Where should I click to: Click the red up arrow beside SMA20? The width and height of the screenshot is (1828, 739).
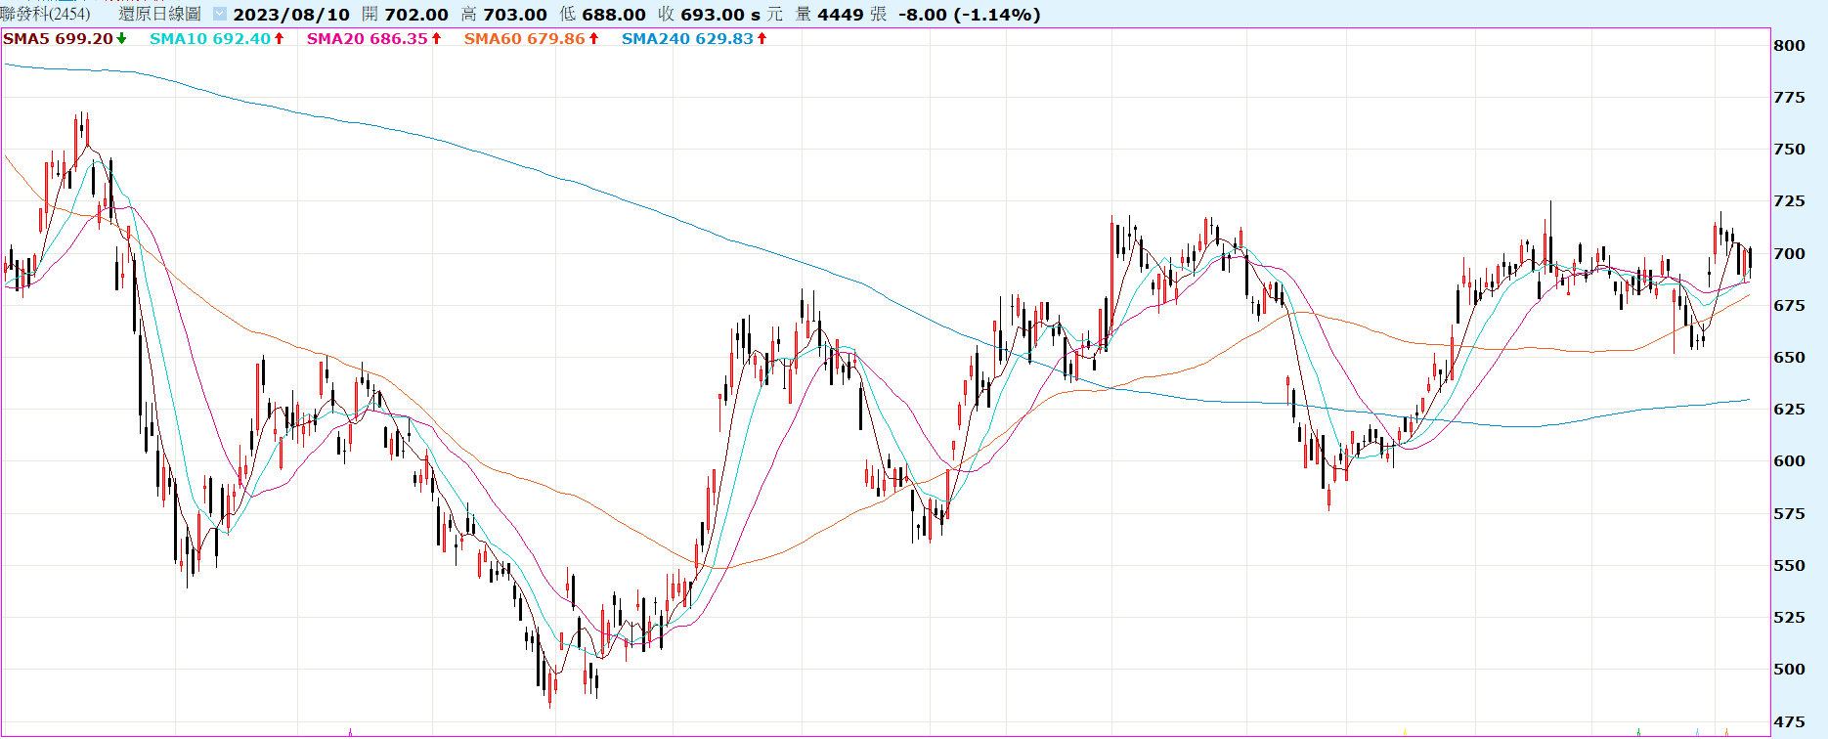pos(436,39)
